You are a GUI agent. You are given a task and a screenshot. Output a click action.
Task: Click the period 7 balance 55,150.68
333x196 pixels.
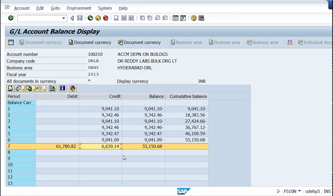click(152, 146)
